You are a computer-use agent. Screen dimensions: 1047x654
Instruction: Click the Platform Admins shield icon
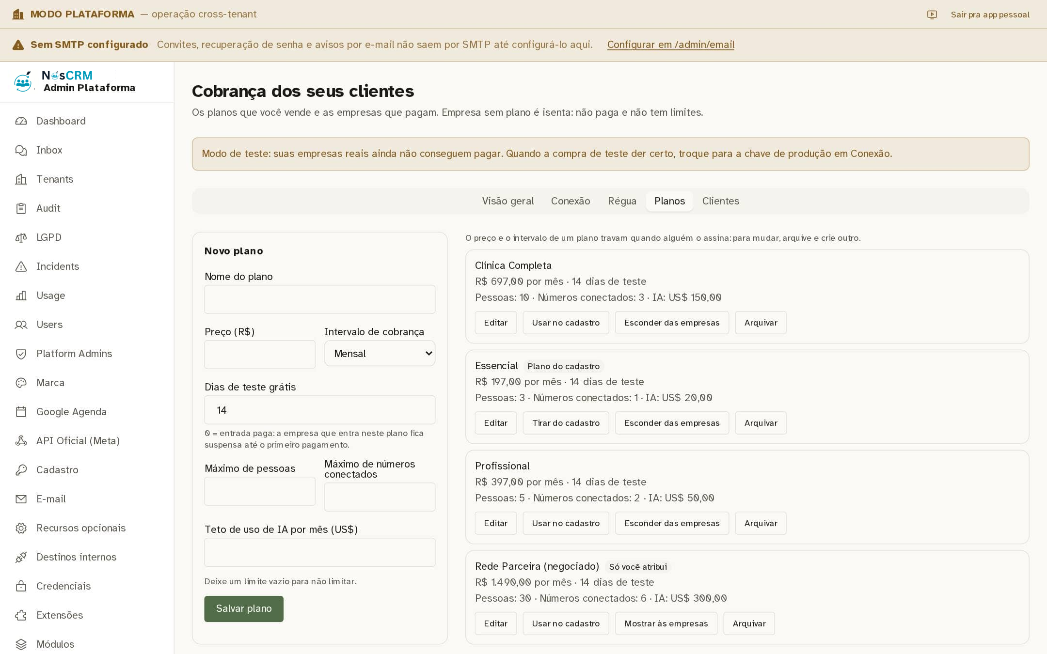pos(21,354)
